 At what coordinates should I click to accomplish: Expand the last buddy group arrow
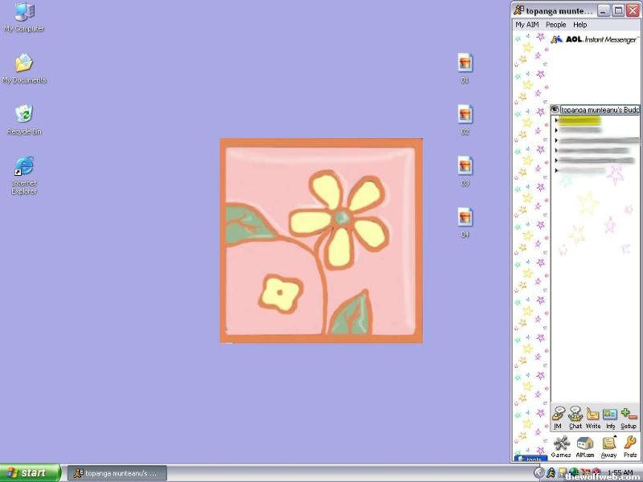click(x=556, y=170)
